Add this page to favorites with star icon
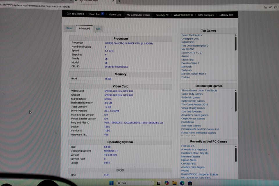279x186 pixels. click(x=276, y=7)
